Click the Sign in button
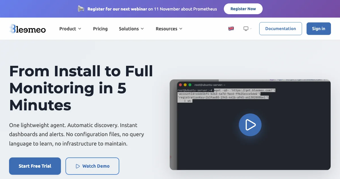340x179 pixels. pyautogui.click(x=319, y=29)
